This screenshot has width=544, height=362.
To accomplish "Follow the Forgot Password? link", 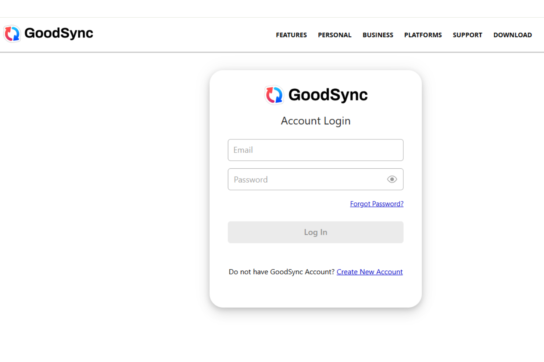I will [377, 204].
